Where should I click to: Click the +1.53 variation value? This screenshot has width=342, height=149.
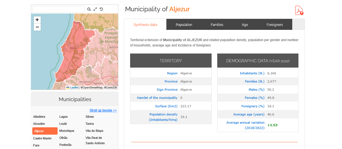(272, 125)
